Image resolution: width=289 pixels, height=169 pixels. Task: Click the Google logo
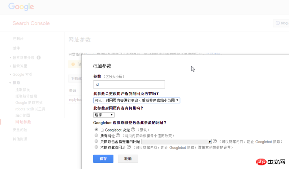click(21, 7)
